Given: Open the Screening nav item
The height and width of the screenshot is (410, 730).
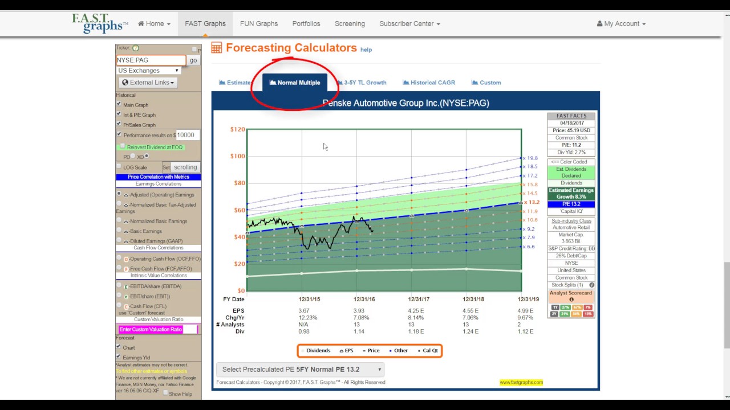Looking at the screenshot, I should (x=350, y=24).
